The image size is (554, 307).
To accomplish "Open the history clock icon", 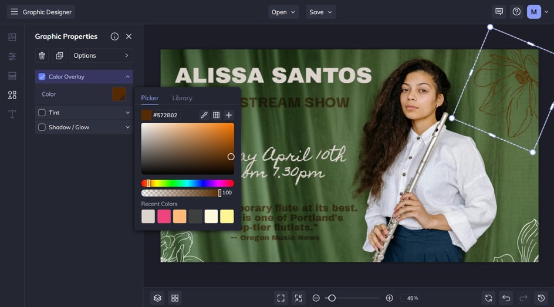I will [541, 298].
